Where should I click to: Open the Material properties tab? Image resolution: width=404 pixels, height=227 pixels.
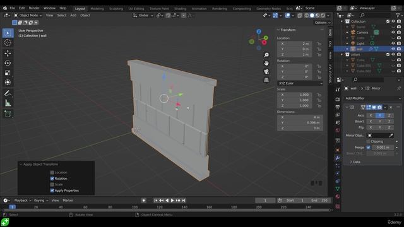[x=338, y=196]
